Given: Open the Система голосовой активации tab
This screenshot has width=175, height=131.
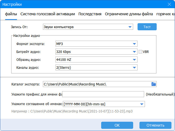Looking at the screenshot, I should tap(48, 14).
